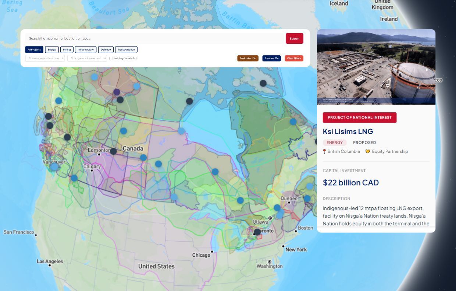Screen dimensions: 456x291
Task: Click the Canada country label
Action: click(x=133, y=148)
